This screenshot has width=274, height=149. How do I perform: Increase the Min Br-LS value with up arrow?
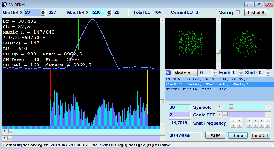[x=43, y=11]
